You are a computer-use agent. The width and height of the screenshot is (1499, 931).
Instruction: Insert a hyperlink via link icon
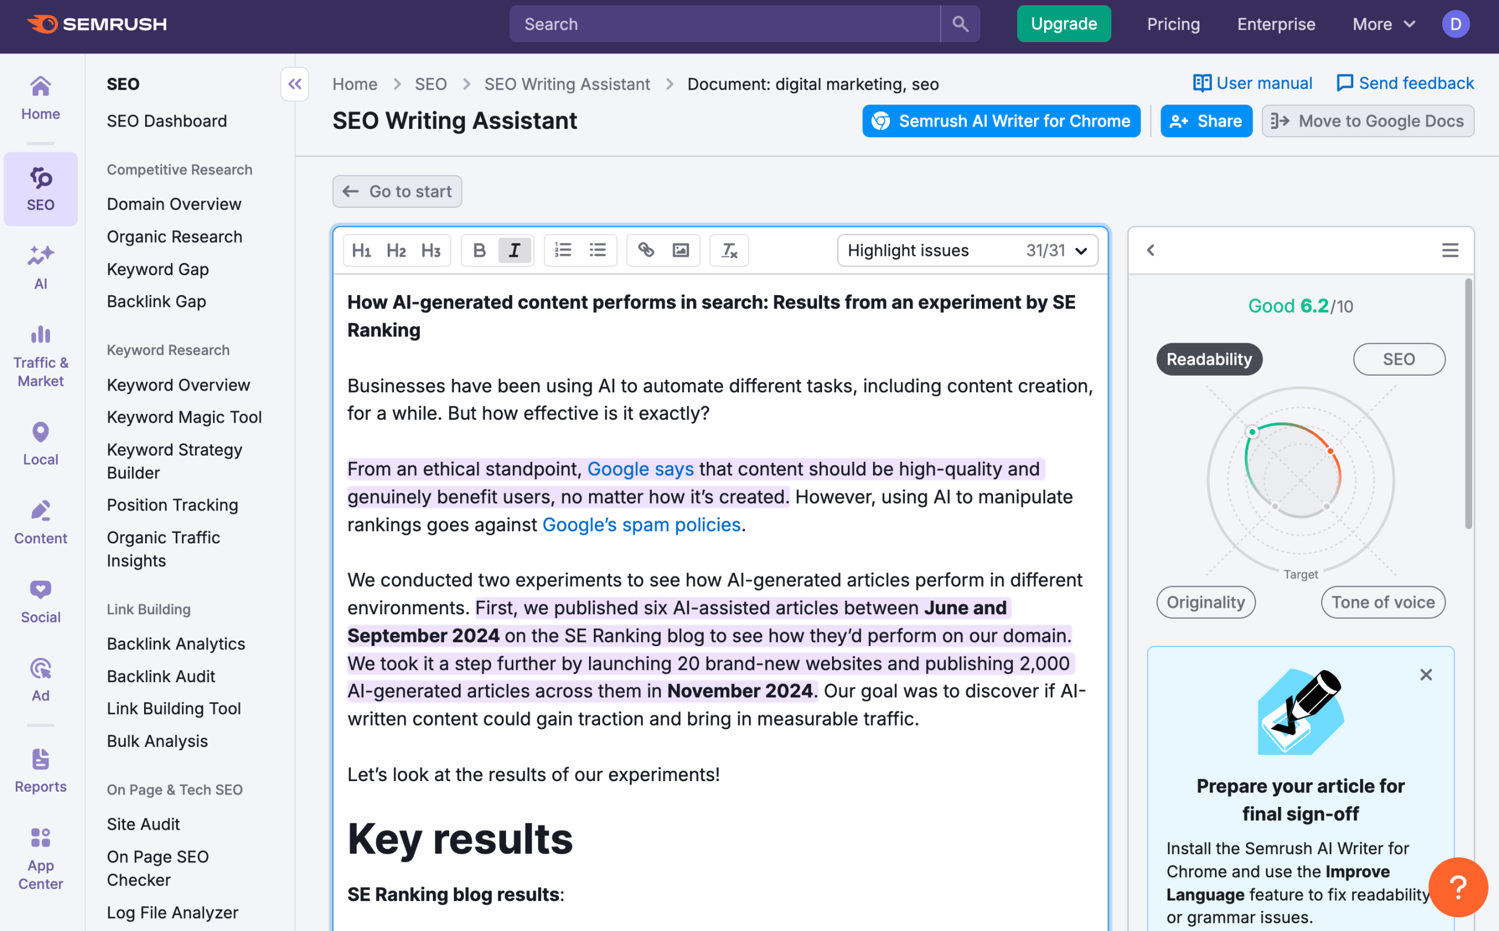[x=646, y=250]
